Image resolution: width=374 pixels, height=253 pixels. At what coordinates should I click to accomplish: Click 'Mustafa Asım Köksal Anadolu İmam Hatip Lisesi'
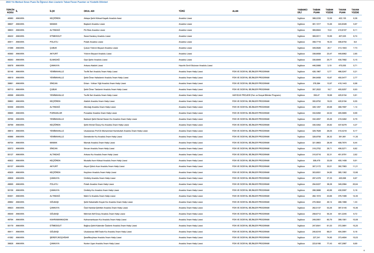pyautogui.click(x=106, y=161)
